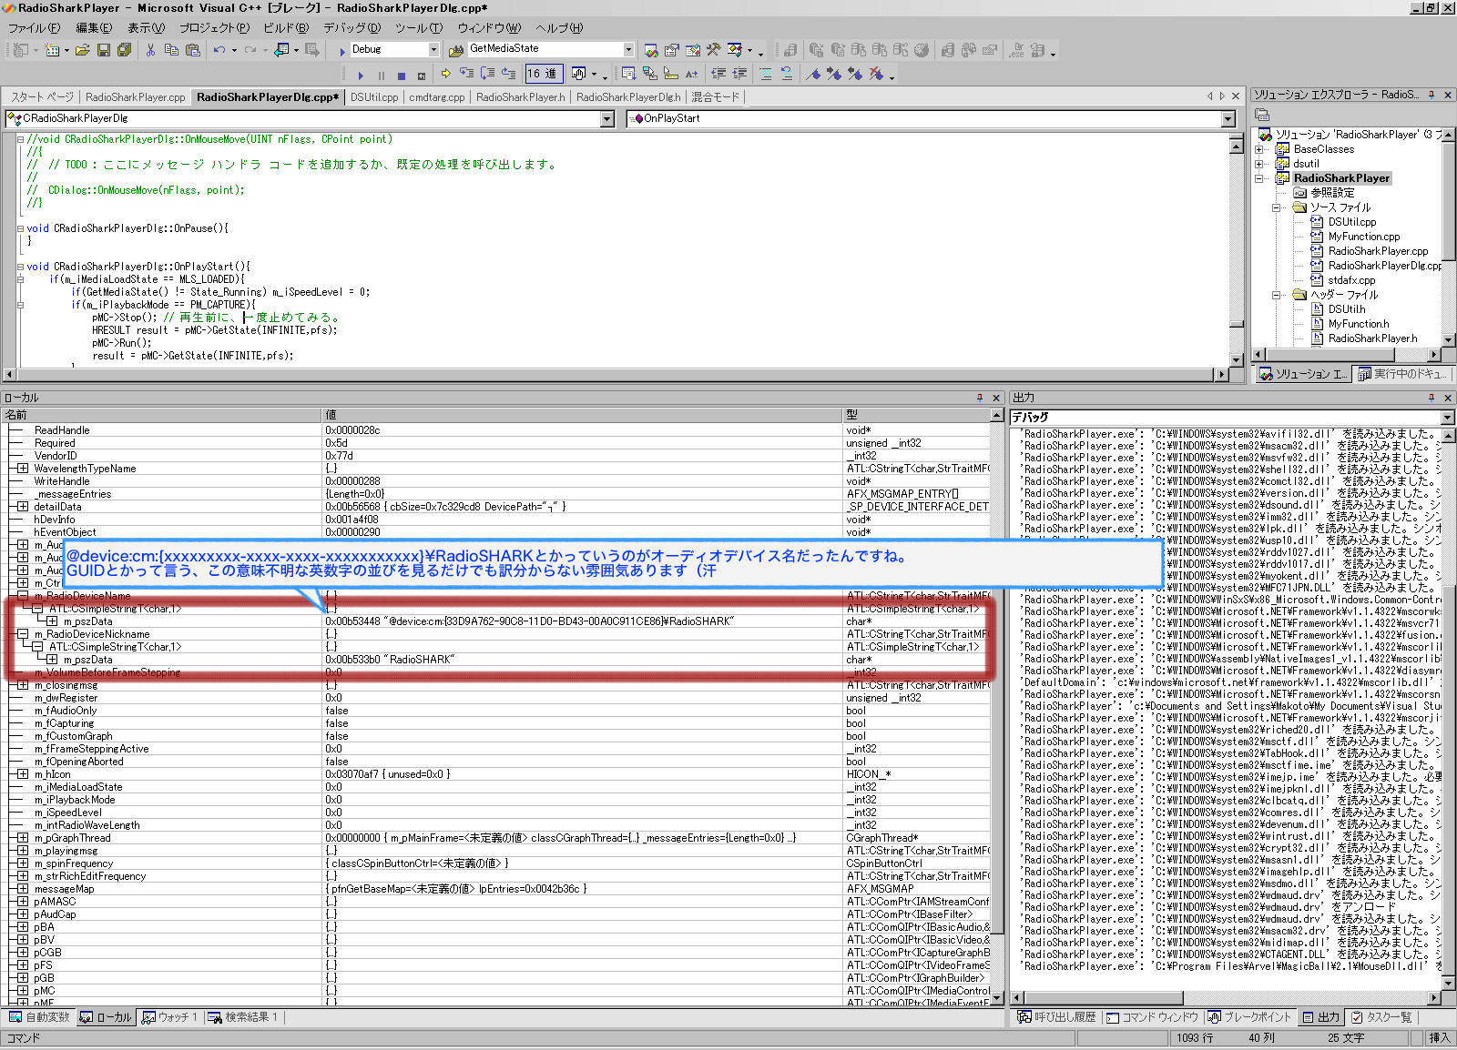Image resolution: width=1457 pixels, height=1050 pixels.
Task: Open the ヘルプ(H) menu
Action: (x=559, y=28)
